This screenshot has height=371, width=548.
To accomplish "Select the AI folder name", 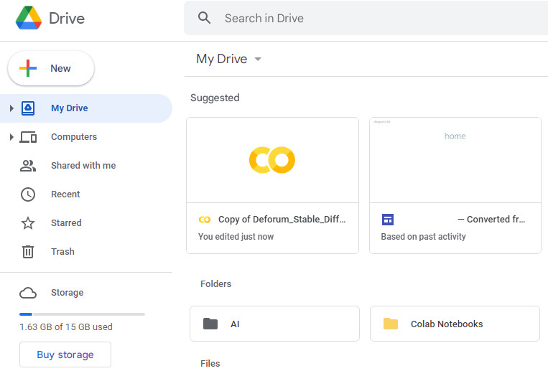I will pyautogui.click(x=235, y=324).
